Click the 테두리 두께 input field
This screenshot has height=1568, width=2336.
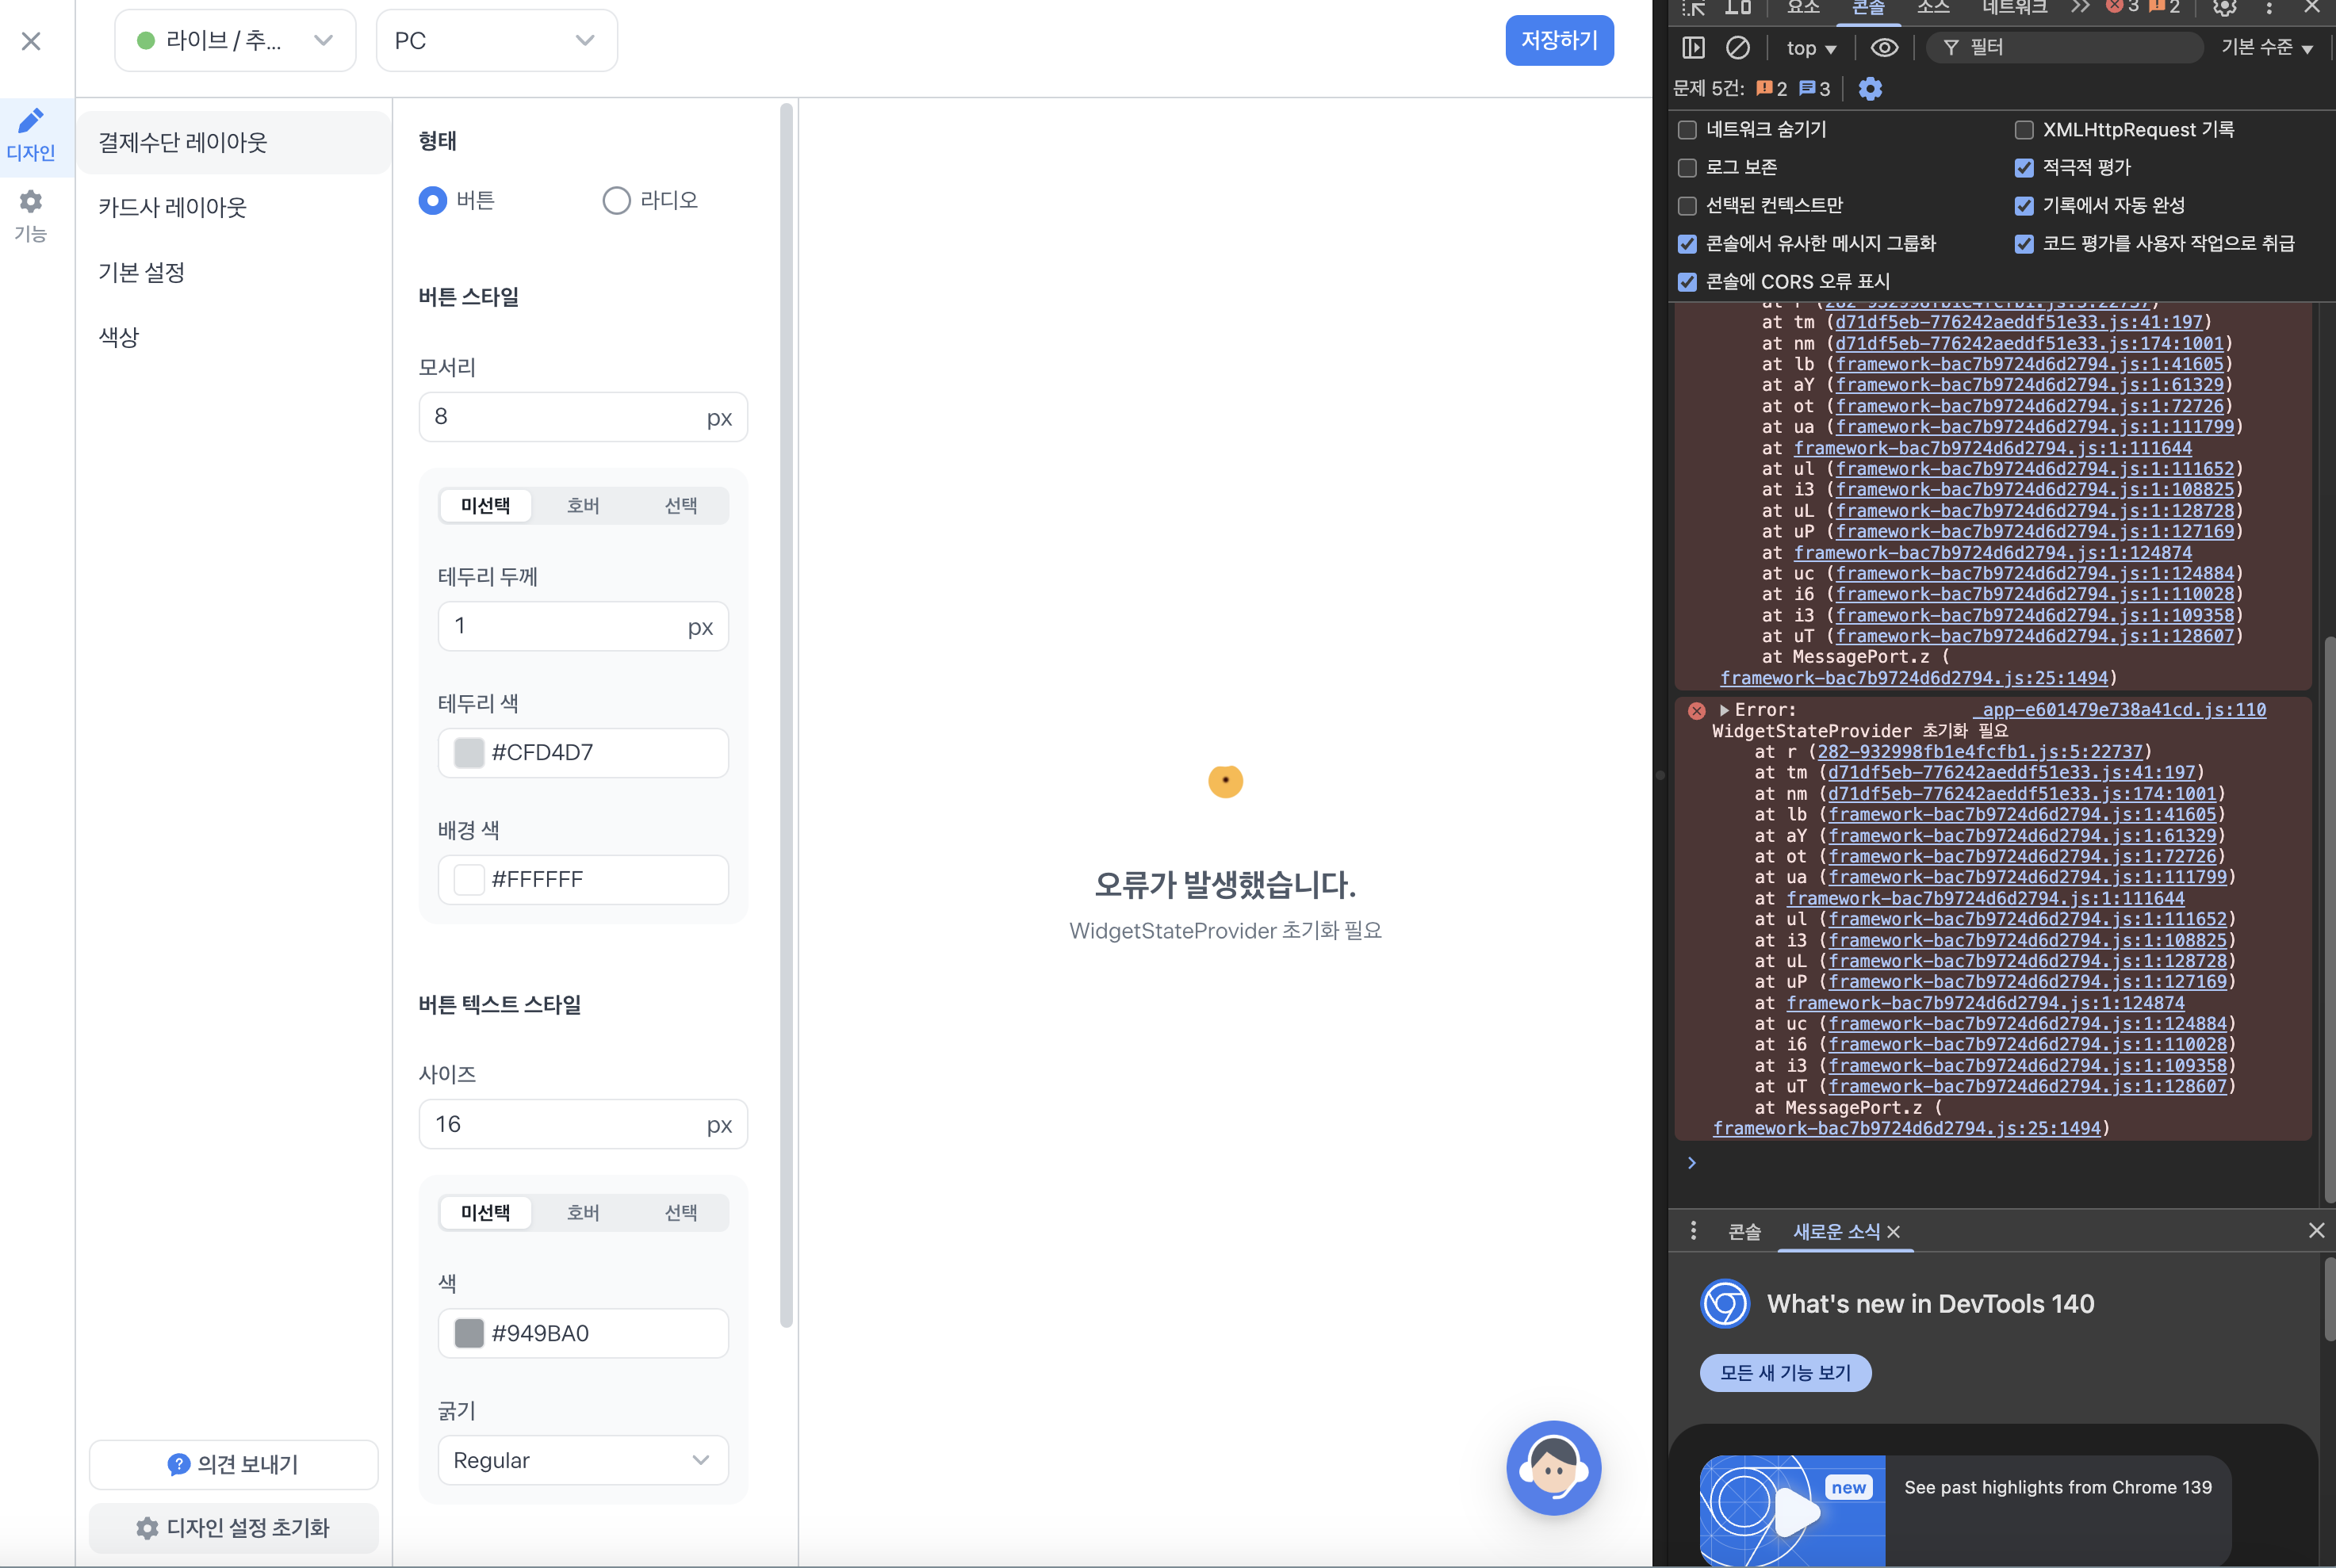tap(583, 626)
